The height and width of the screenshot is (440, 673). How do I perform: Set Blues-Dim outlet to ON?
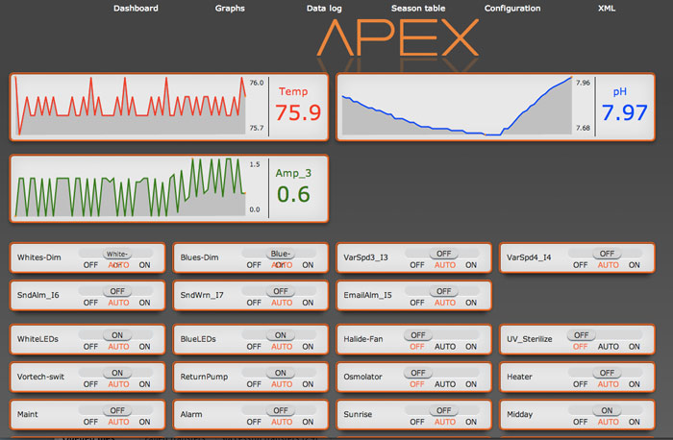308,265
